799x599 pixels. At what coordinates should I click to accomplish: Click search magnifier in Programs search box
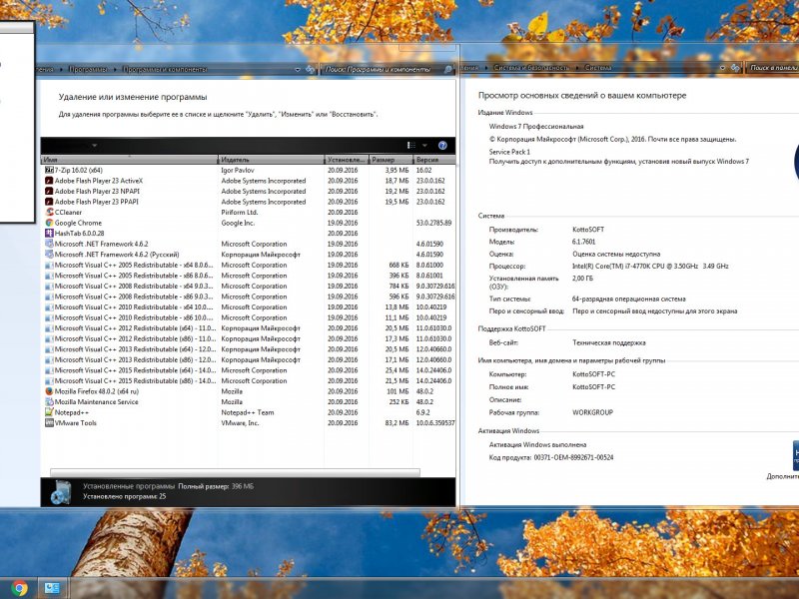click(x=447, y=69)
